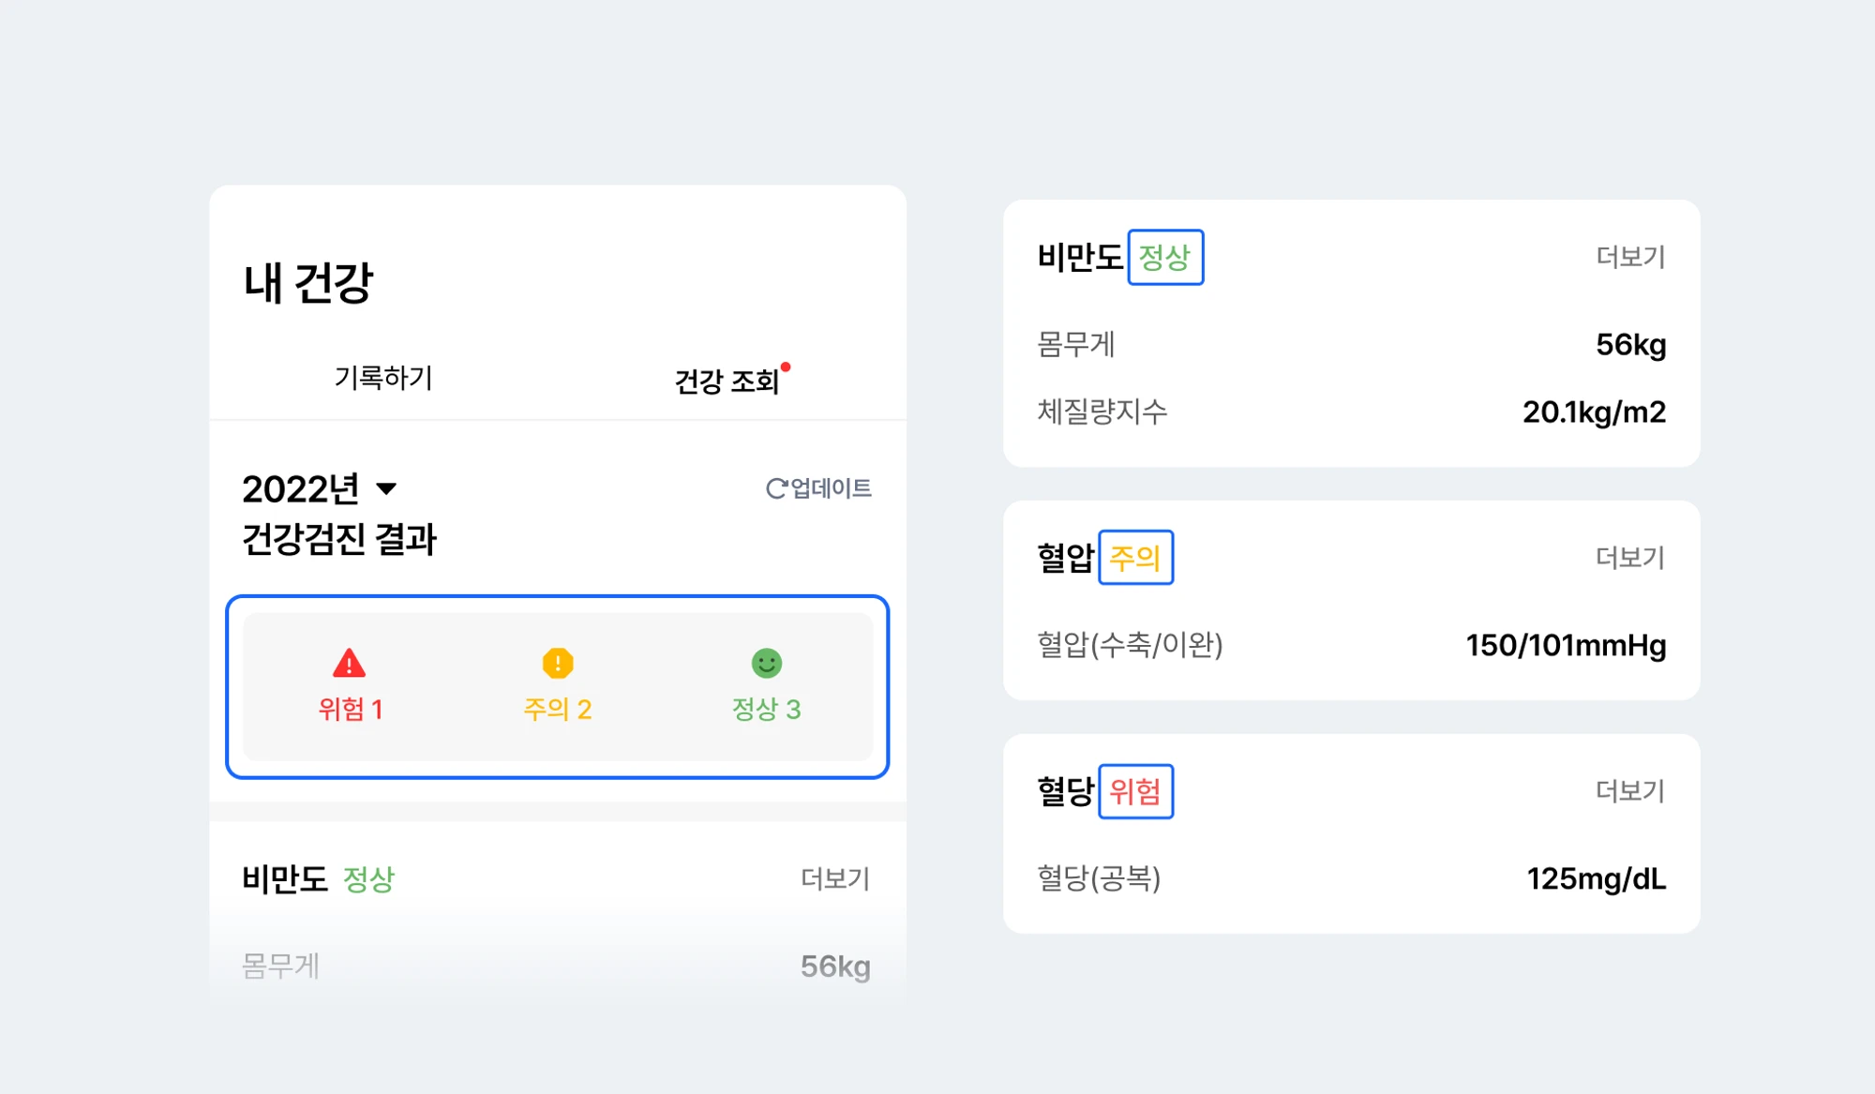The height and width of the screenshot is (1094, 1875).
Task: Select the 정상 3 summary count
Action: (x=767, y=709)
